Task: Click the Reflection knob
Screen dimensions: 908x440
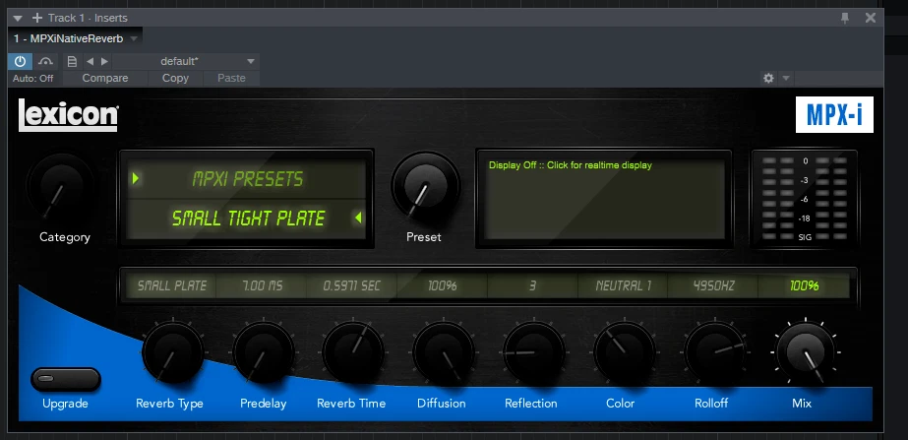Action: coord(534,351)
